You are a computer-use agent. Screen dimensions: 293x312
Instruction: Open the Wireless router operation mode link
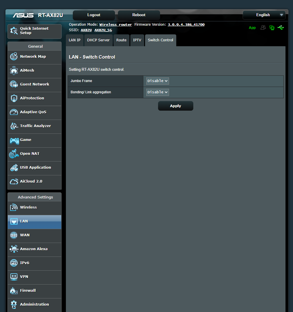point(116,25)
